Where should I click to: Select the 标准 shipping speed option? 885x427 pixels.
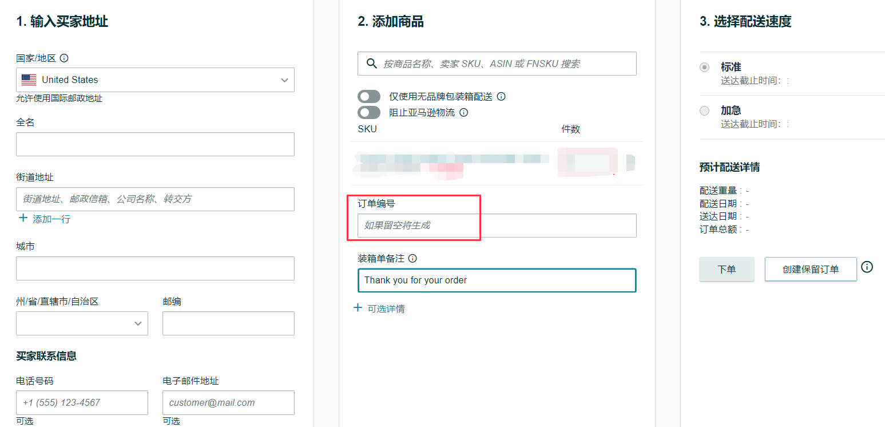click(x=704, y=67)
